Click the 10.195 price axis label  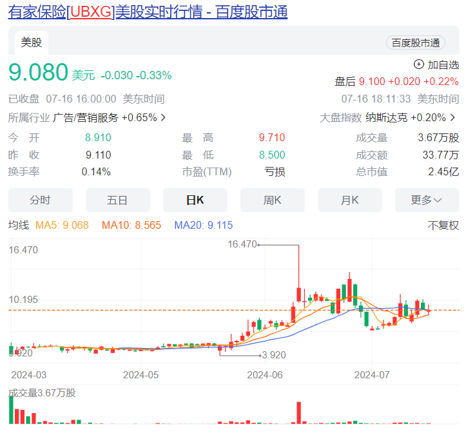23,300
